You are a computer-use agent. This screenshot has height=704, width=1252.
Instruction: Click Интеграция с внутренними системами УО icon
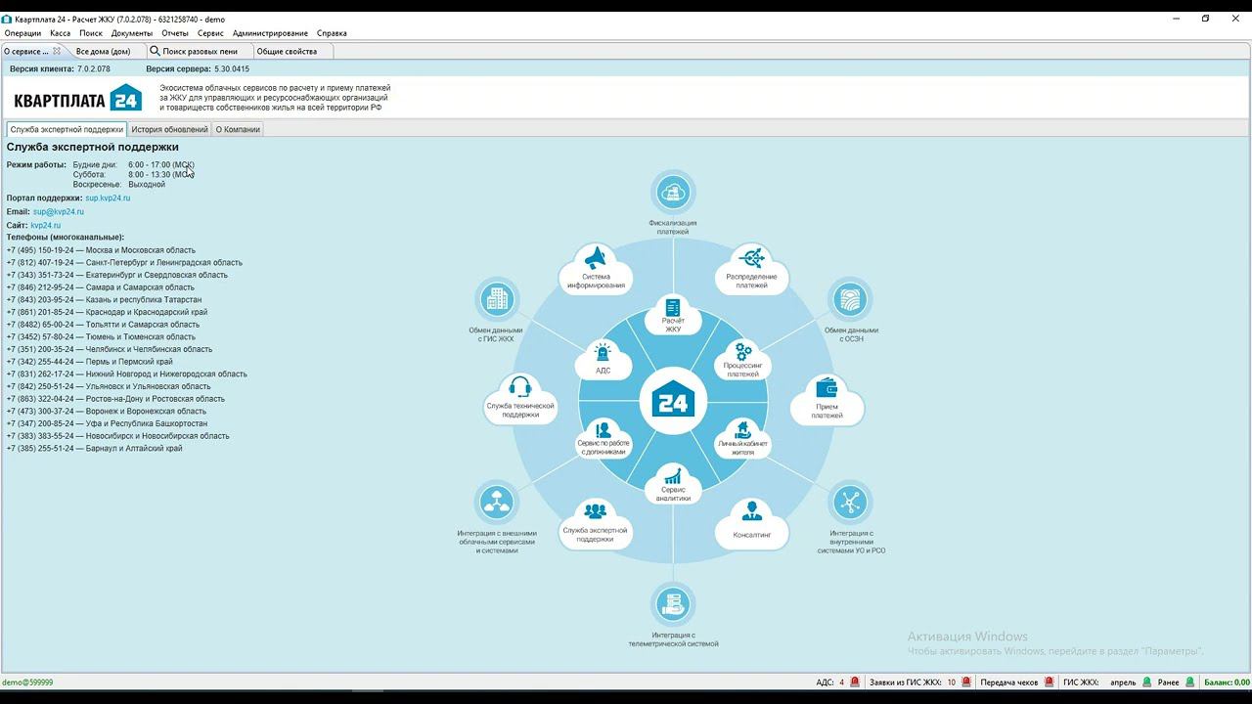click(x=849, y=504)
